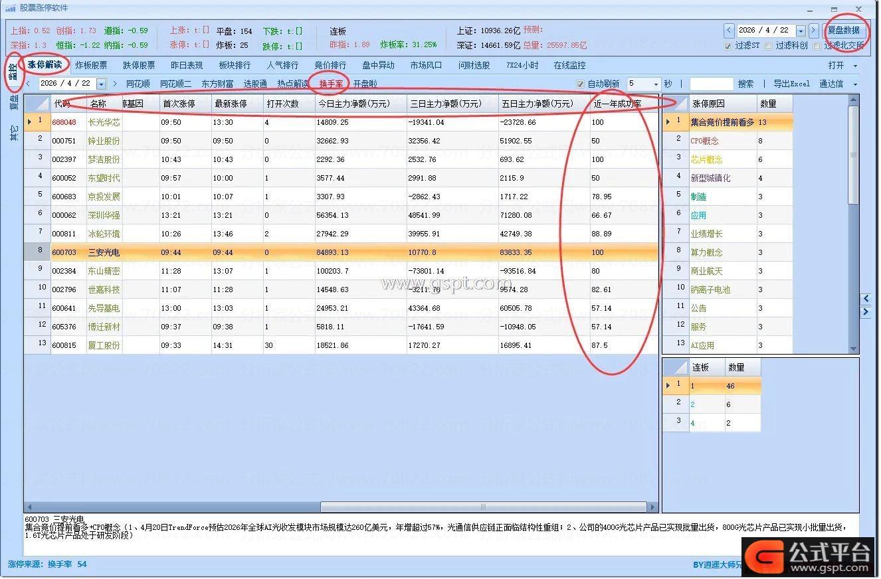881x579 pixels.
Task: Click next-day arrow in limit-up toolbar
Action: pyautogui.click(x=115, y=84)
